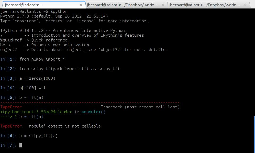Switch to the first jbernard@atlantis: ~ tab

click(x=40, y=5)
